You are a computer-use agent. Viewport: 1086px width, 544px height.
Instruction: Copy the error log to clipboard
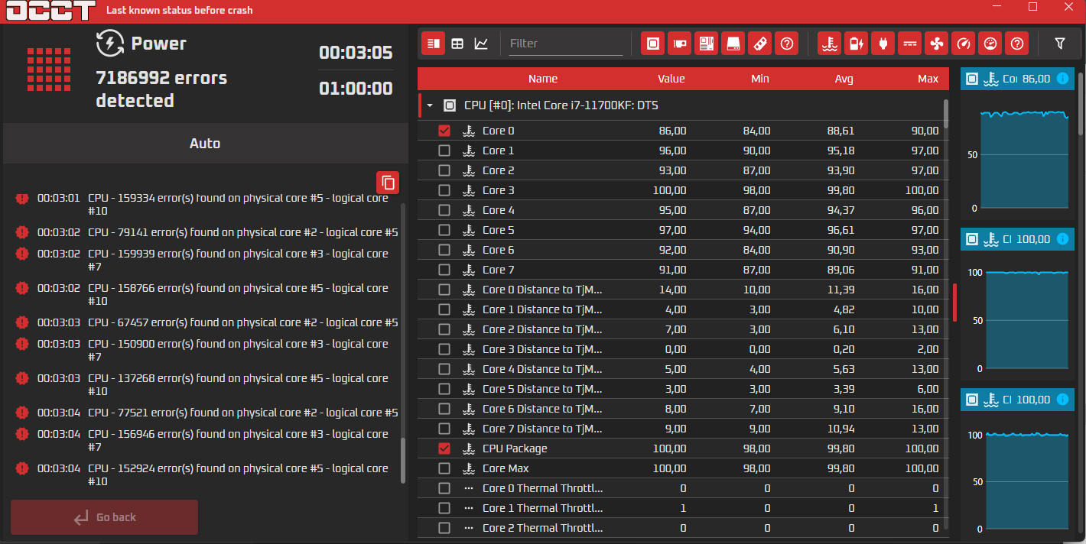point(388,183)
